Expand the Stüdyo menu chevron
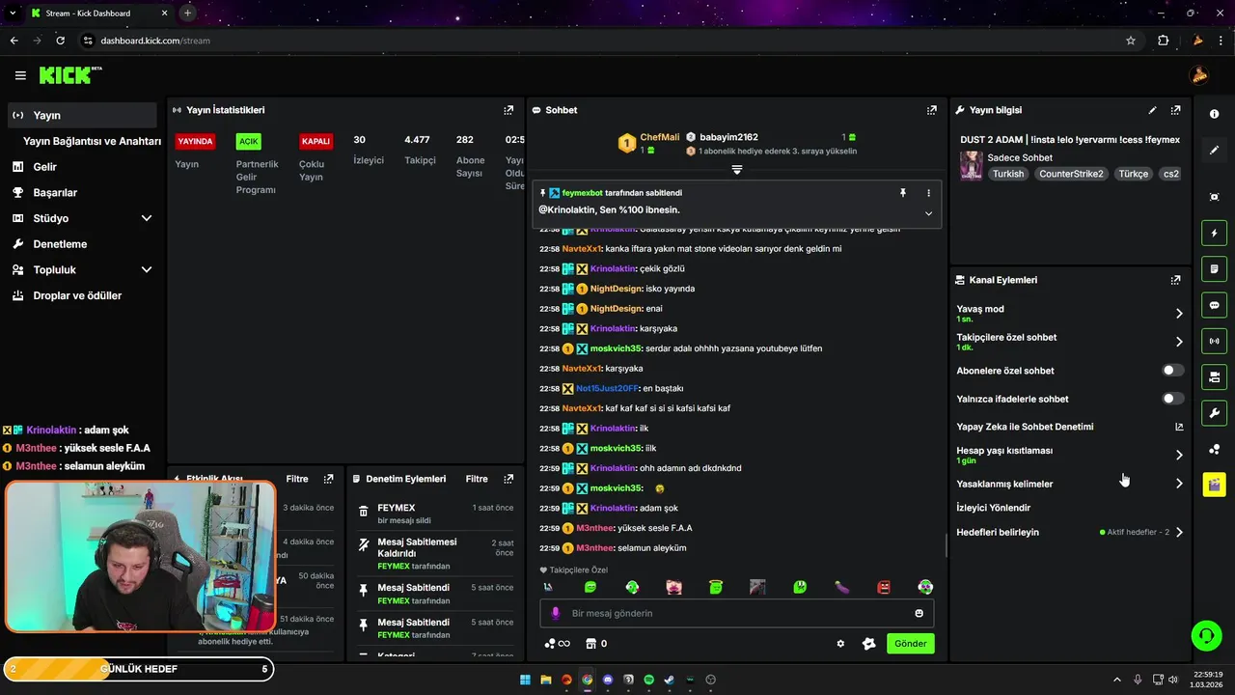Screen dimensions: 1235x695 [x=147, y=218]
